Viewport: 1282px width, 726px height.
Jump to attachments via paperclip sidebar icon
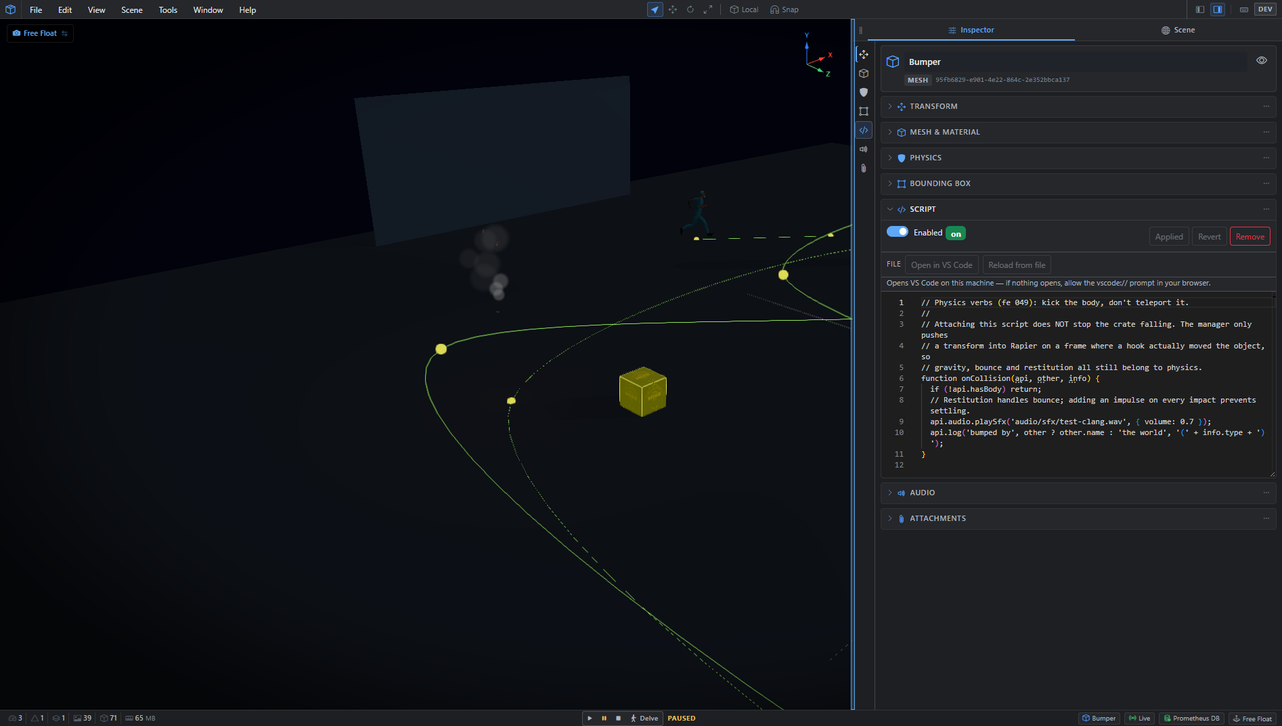[864, 168]
